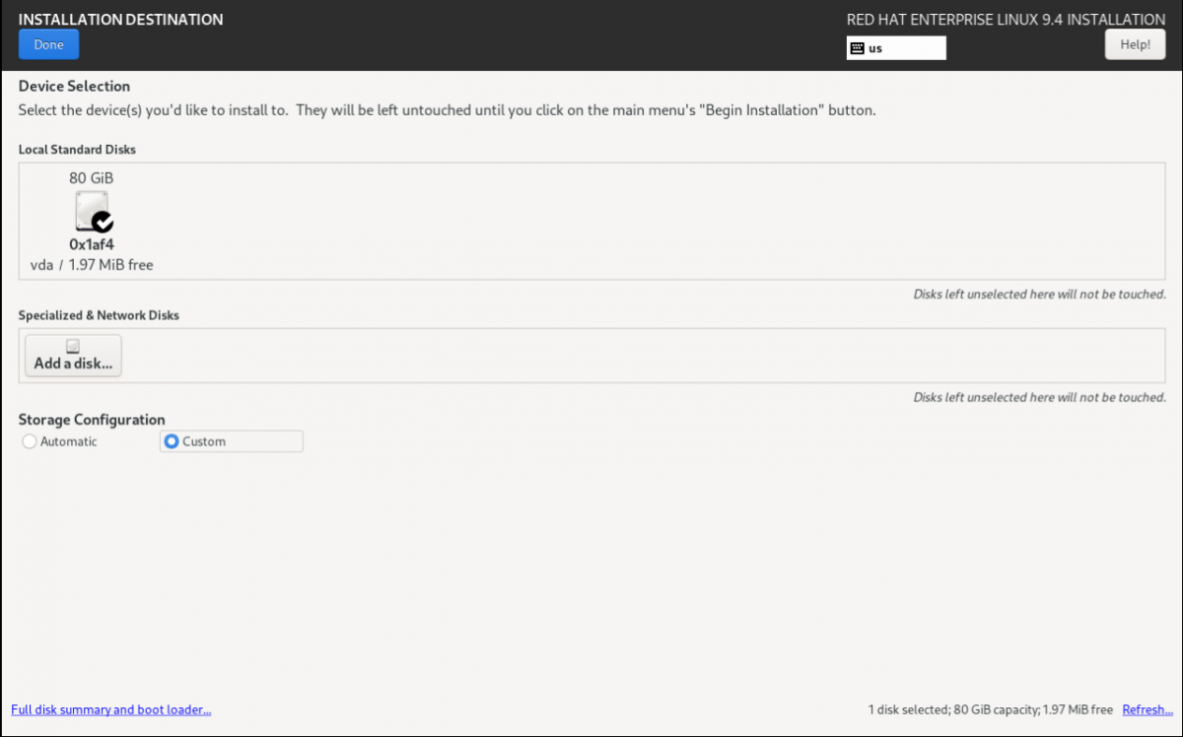This screenshot has height=737, width=1183.
Task: Click the 80 GiB capacity label above the disk
Action: coord(91,178)
